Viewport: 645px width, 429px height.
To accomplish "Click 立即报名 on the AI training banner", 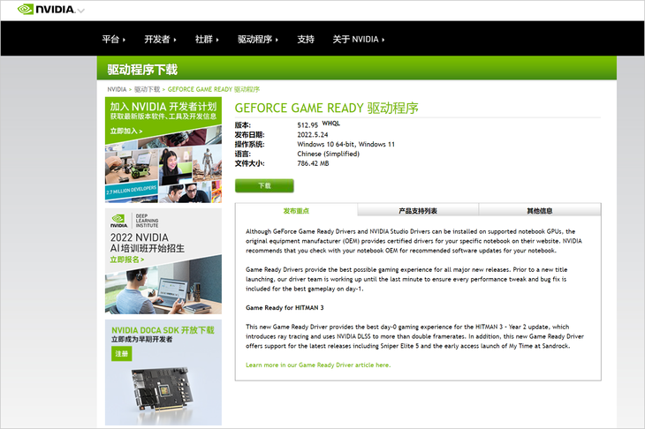I will click(125, 260).
